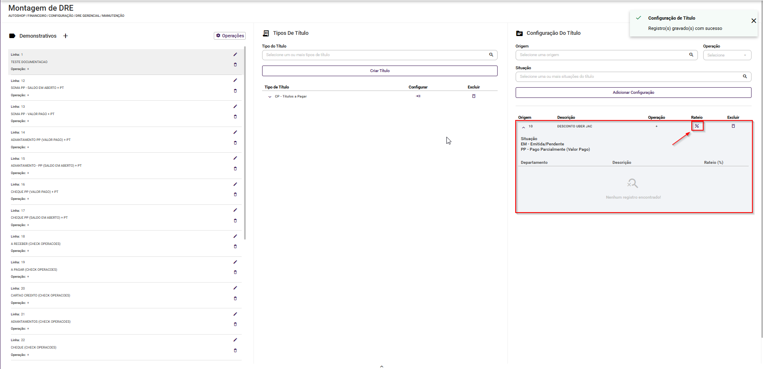Open Configurar icon for CP - Títulos a Pagar

418,96
